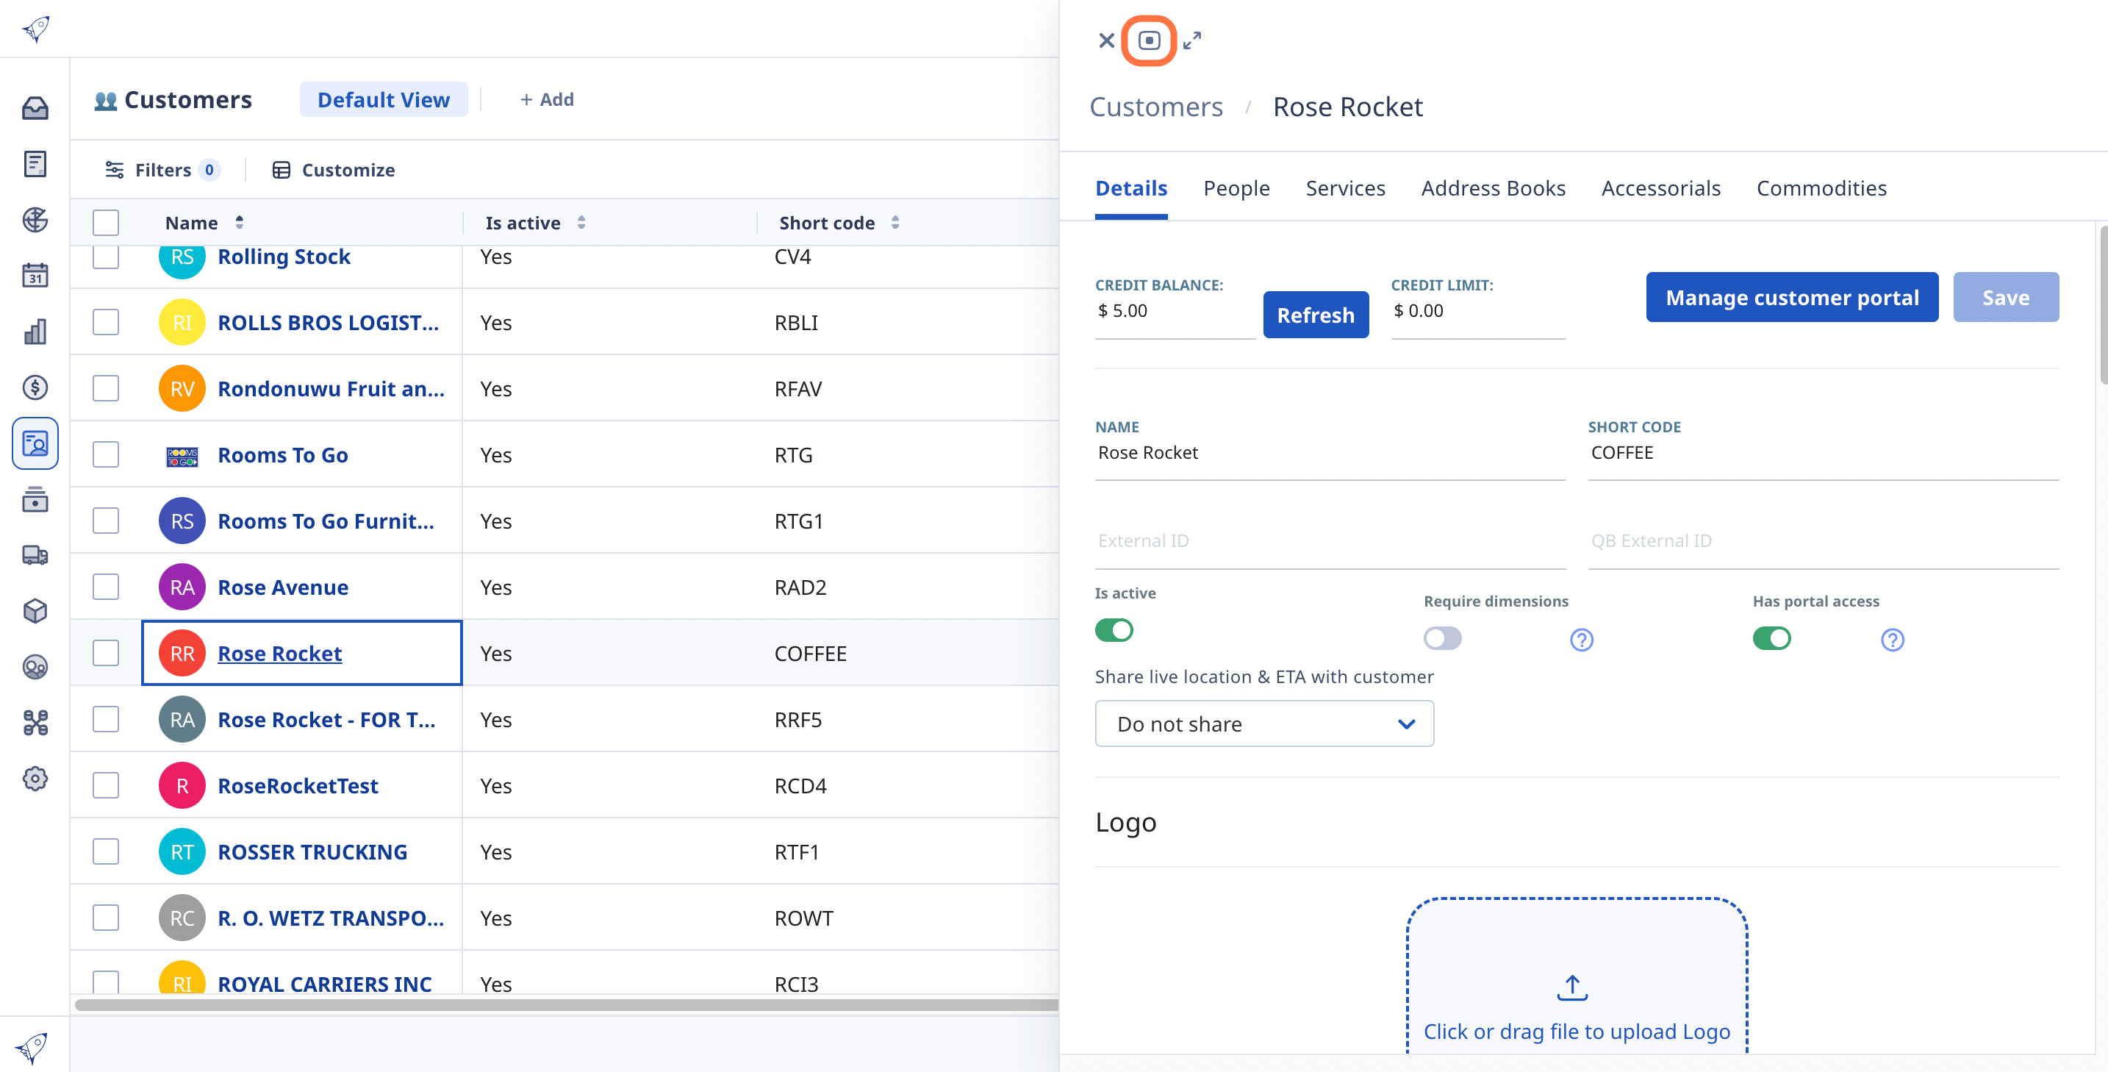2108x1072 pixels.
Task: Switch to the Address Books tab
Action: (1493, 188)
